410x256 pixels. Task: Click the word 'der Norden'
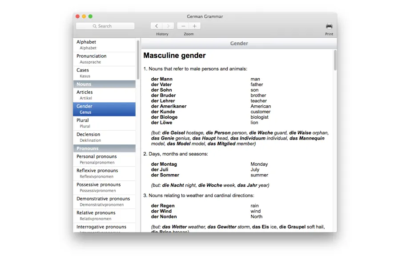pyautogui.click(x=164, y=216)
